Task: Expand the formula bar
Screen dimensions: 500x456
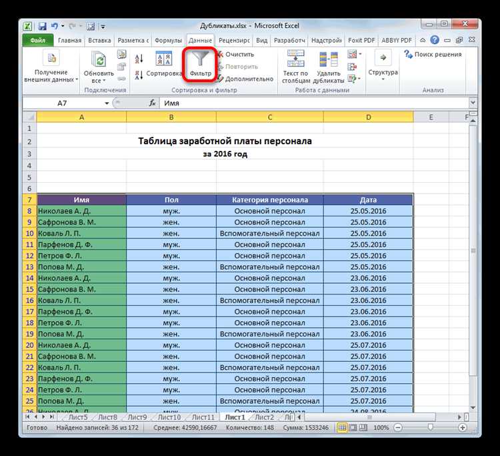Action: (473, 103)
